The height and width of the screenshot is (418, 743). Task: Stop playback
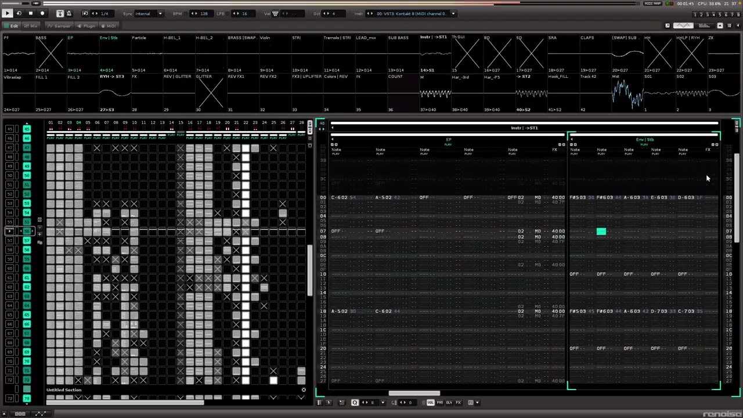click(x=31, y=13)
